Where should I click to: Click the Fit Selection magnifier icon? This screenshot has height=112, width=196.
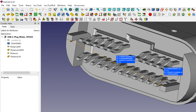[x=66, y=10]
